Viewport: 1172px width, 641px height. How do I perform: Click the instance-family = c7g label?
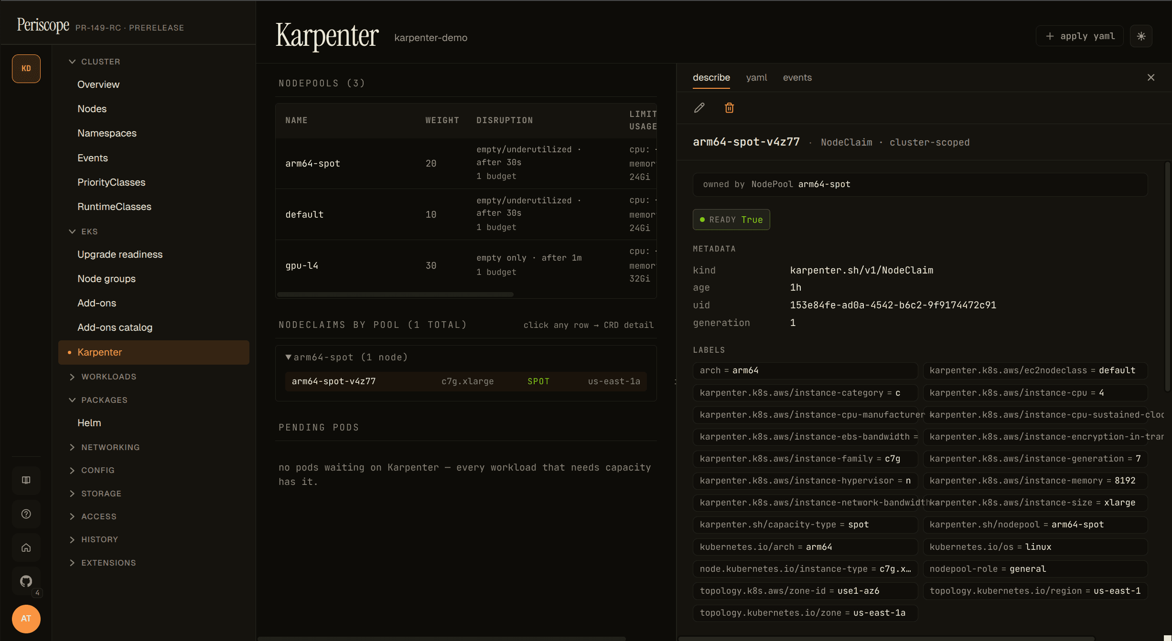point(805,459)
